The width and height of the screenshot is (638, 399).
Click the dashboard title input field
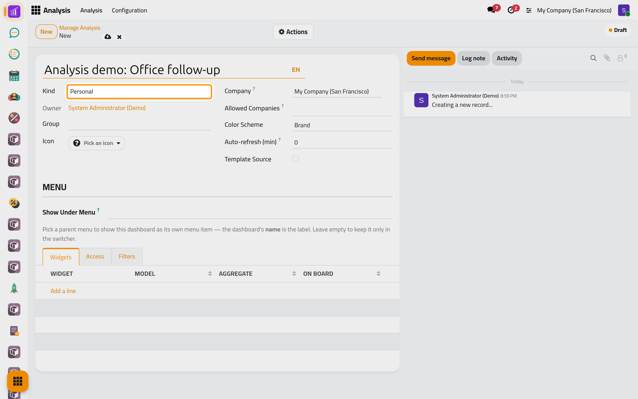[x=166, y=70]
